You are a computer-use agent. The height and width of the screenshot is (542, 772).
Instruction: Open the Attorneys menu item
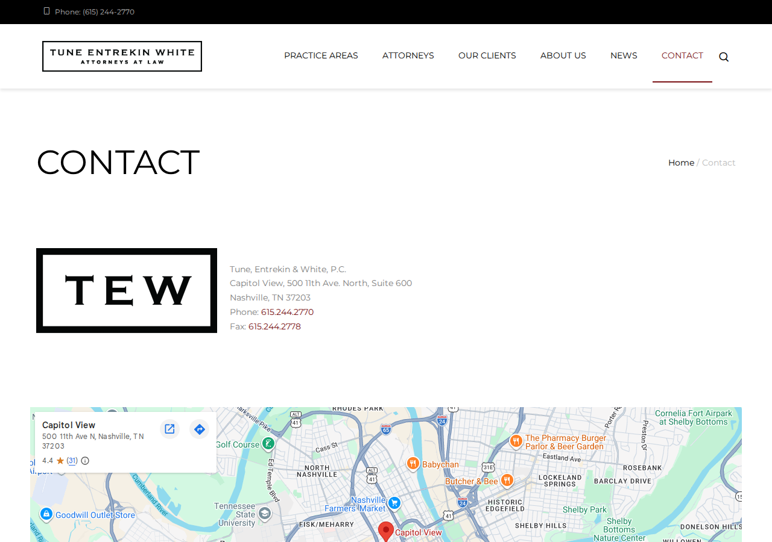[408, 55]
